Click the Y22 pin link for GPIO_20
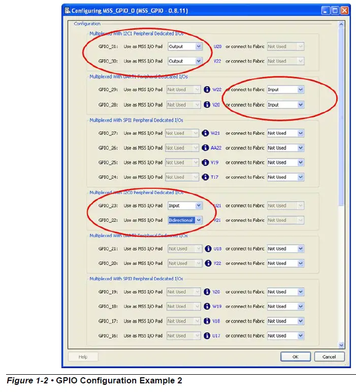This screenshot has height=392, width=356. pyautogui.click(x=217, y=263)
